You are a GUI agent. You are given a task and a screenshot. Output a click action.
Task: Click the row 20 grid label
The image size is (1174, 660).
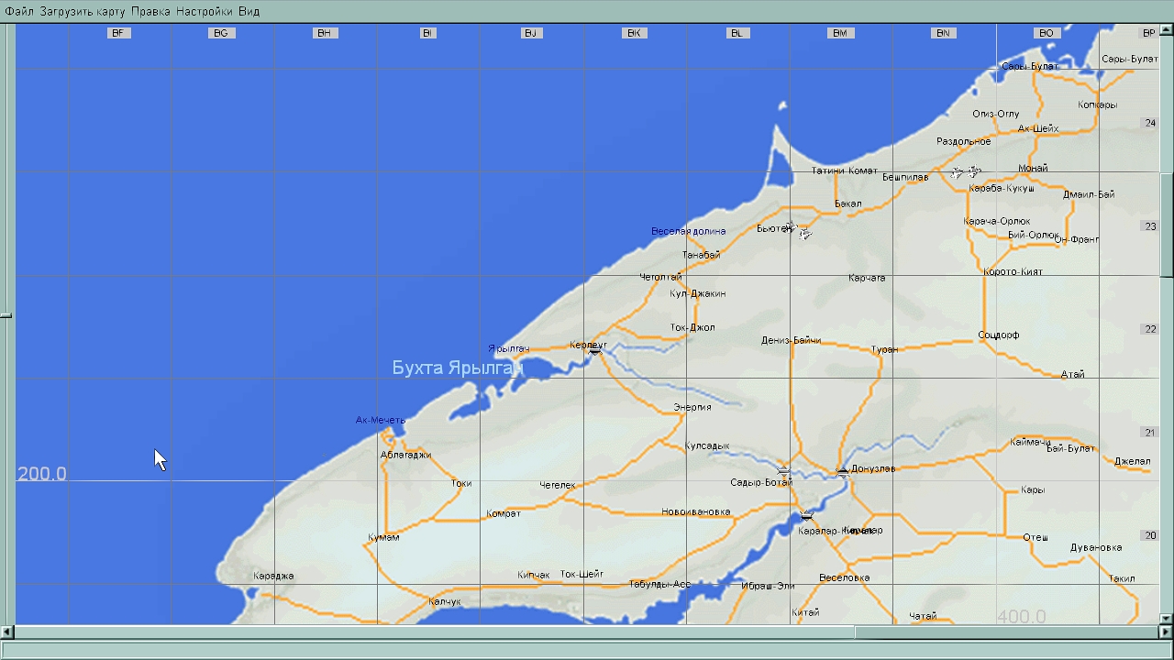tap(1150, 535)
